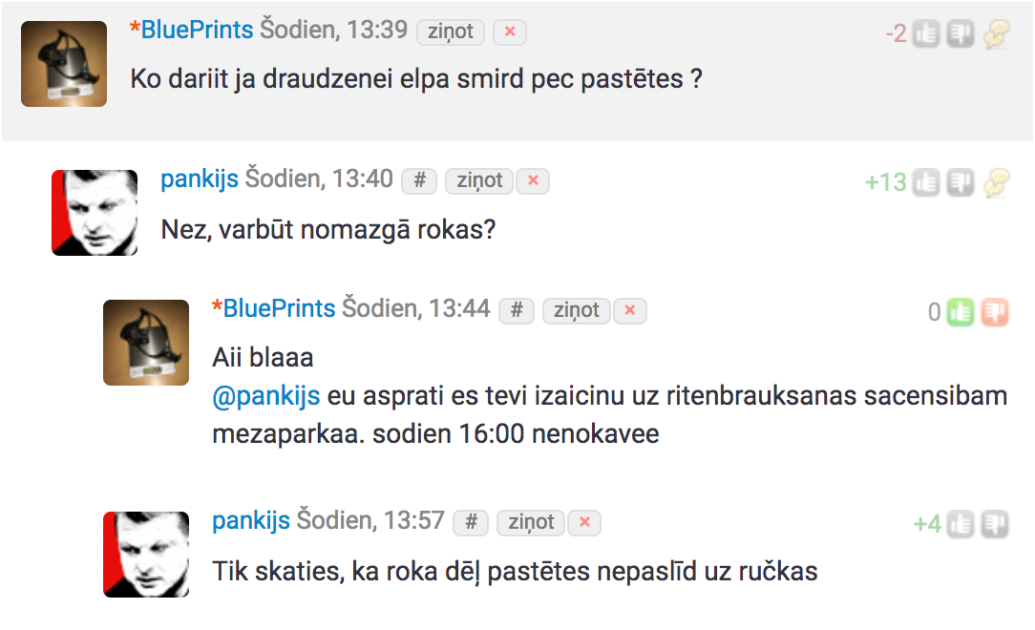The height and width of the screenshot is (630, 1035).
Task: Click red thumbs-down on BluePrints' 13:44 comment
Action: click(x=995, y=312)
